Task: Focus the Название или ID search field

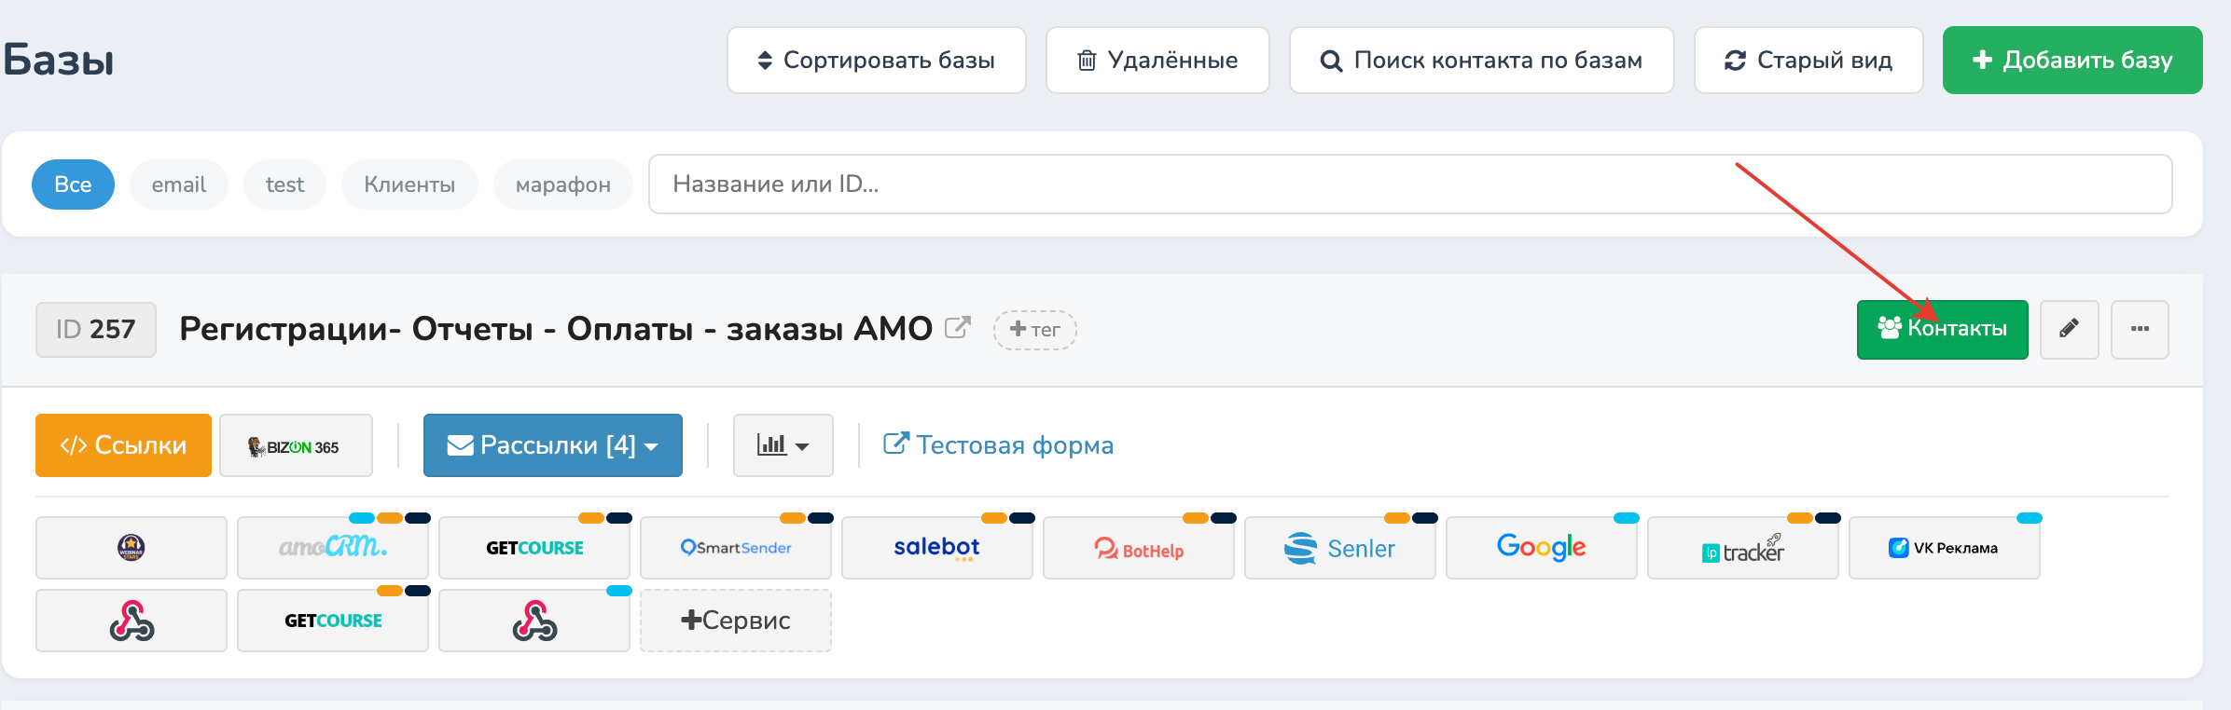Action: pyautogui.click(x=1408, y=184)
